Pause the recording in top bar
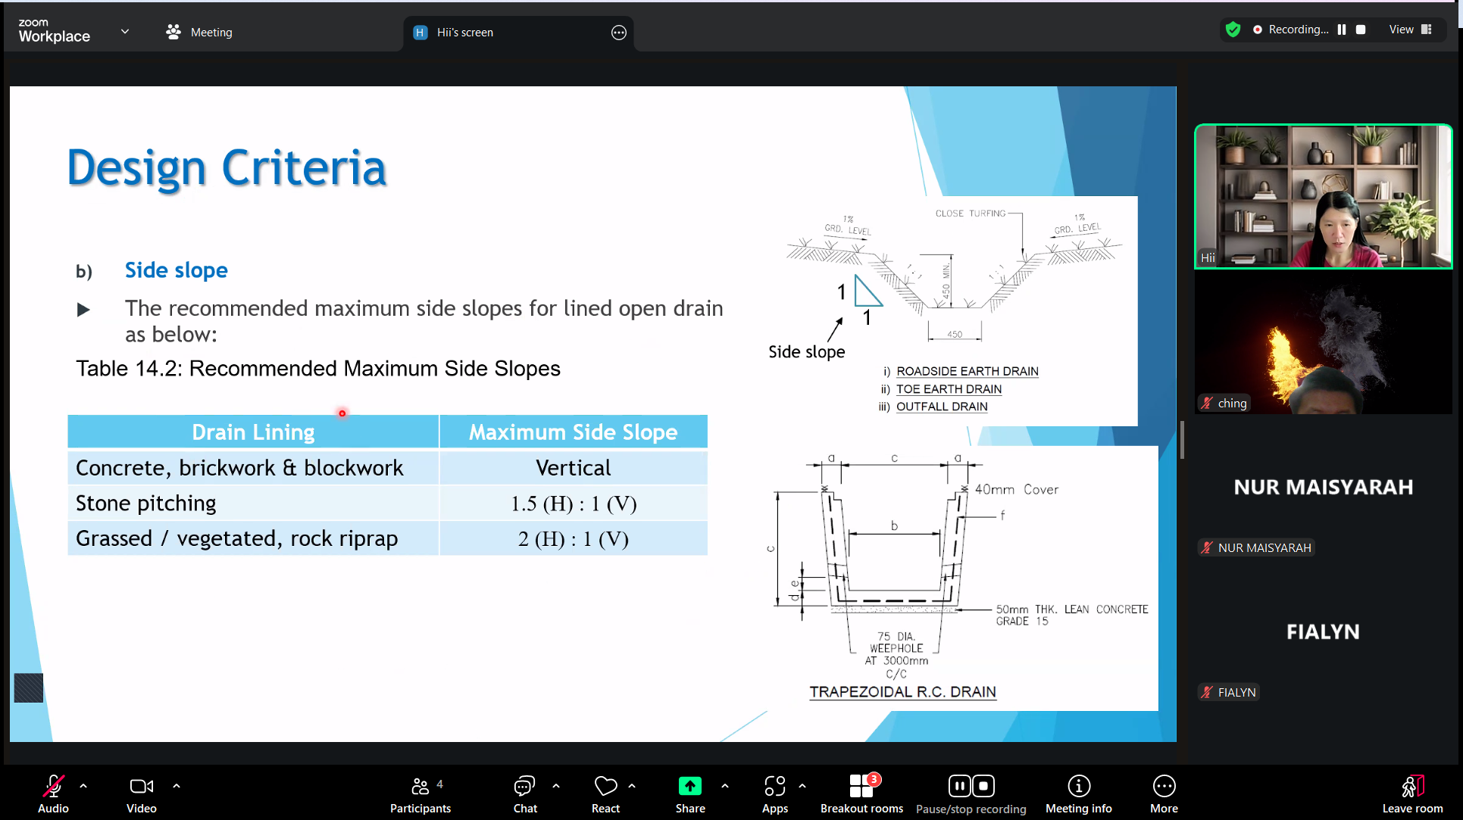This screenshot has width=1463, height=820. pos(1342,30)
